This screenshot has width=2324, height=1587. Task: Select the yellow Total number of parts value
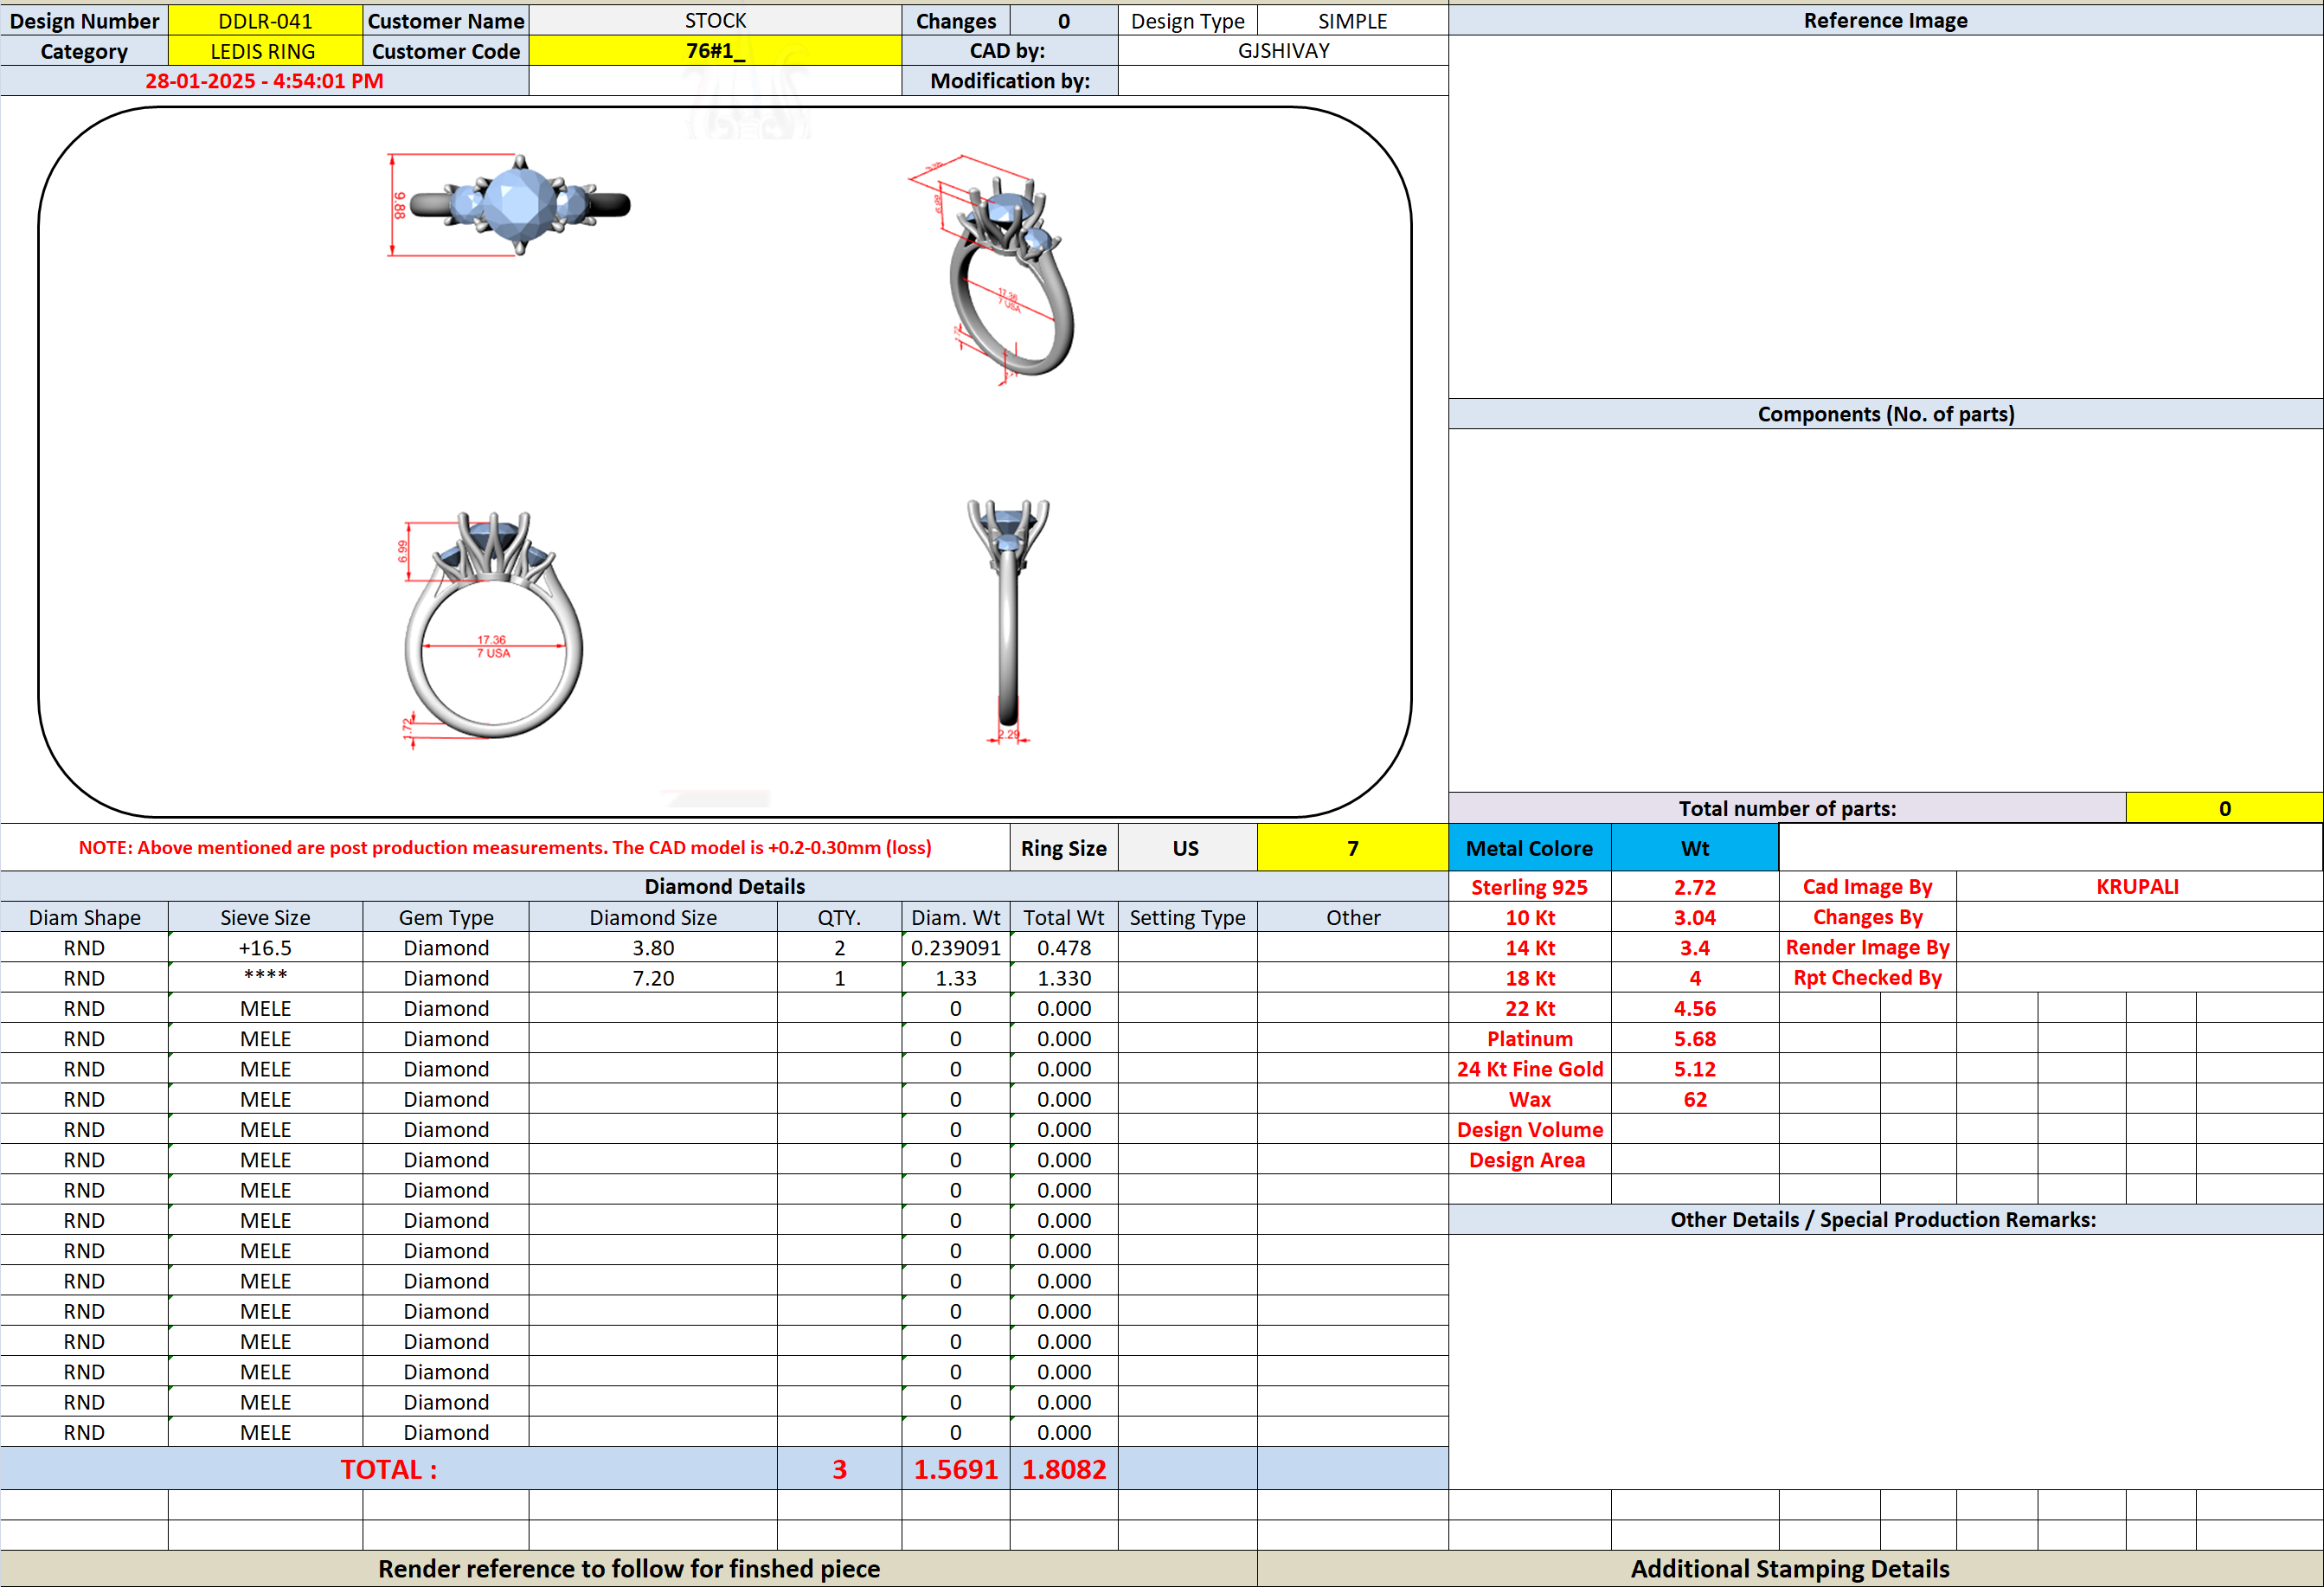point(2224,808)
